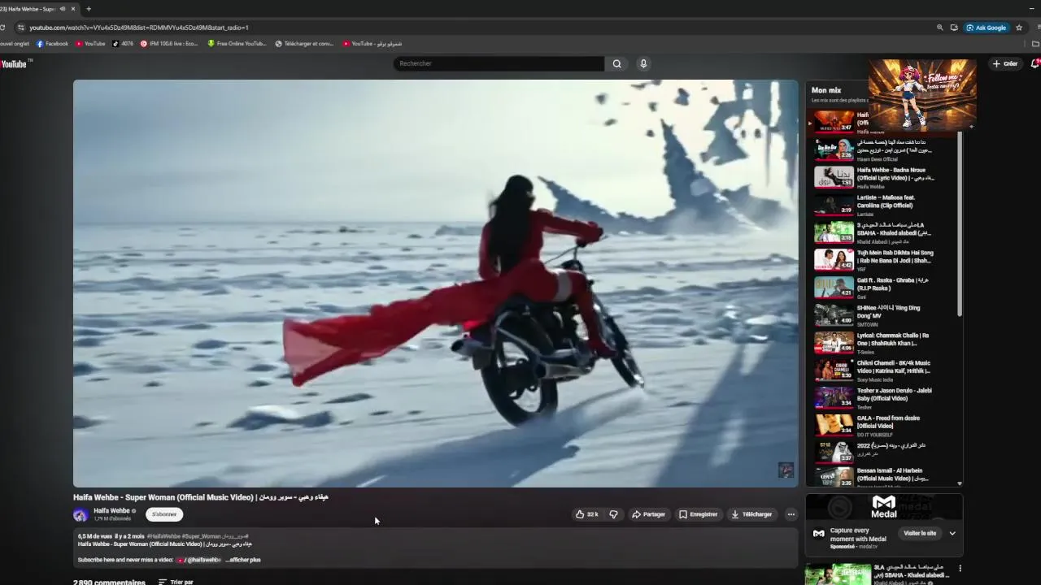Click the 2 890 commentaires heading
Viewport: 1041px width, 585px height.
(x=109, y=583)
